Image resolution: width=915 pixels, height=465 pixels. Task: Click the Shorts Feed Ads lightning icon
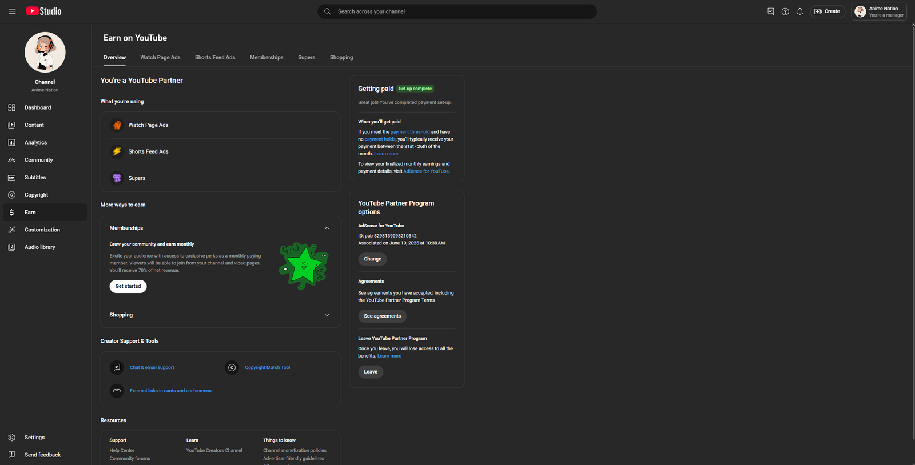click(117, 151)
